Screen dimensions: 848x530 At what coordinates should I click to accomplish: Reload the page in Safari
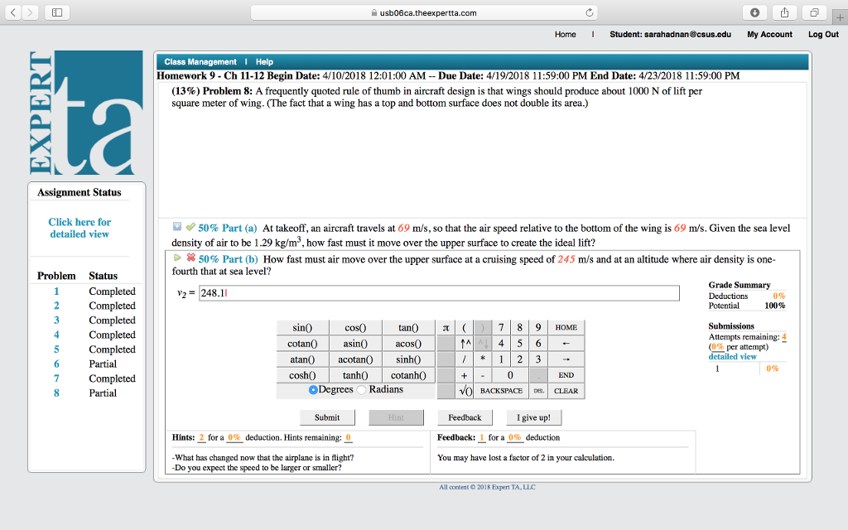589,12
